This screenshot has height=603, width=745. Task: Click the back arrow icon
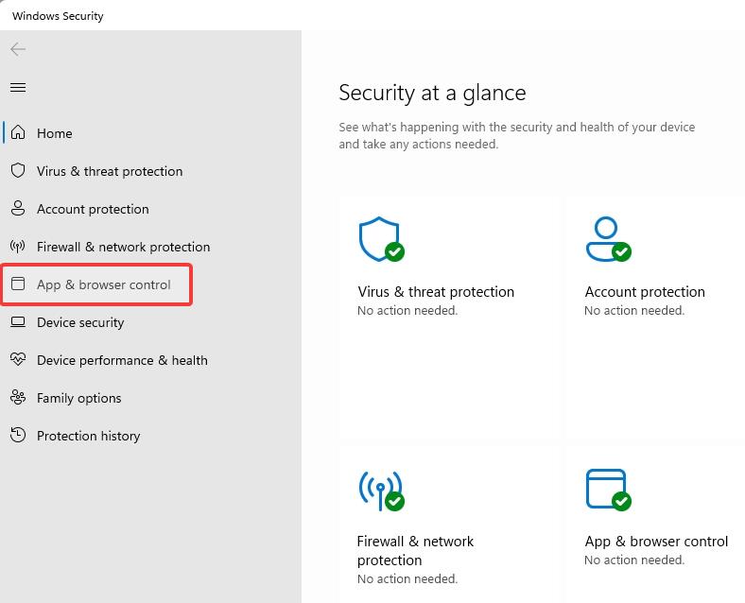(x=18, y=49)
